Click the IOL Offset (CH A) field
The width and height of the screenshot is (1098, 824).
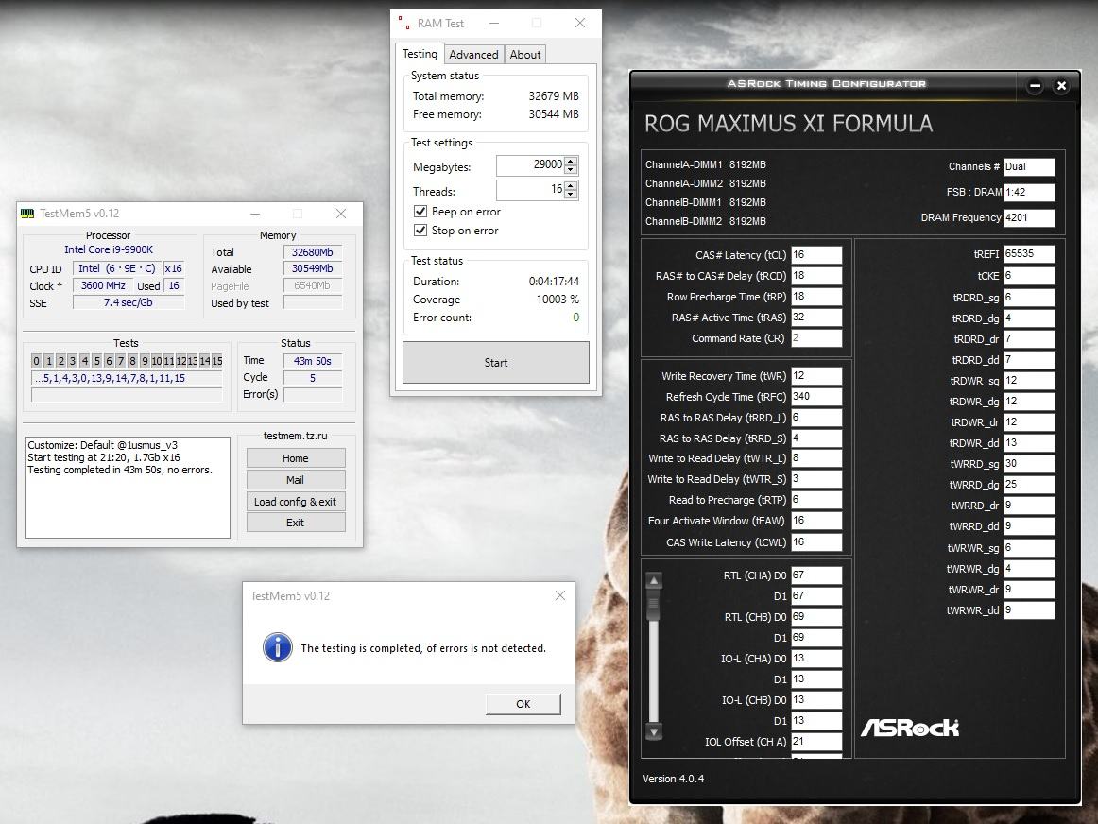point(816,742)
